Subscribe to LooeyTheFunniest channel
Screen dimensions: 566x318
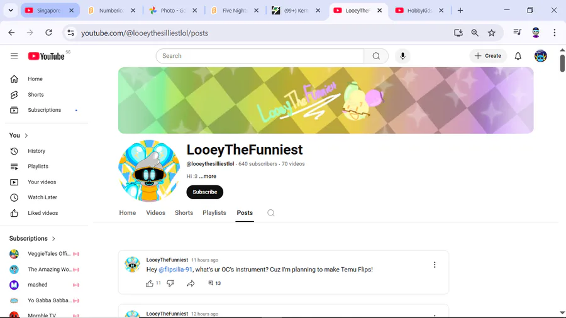pos(204,192)
